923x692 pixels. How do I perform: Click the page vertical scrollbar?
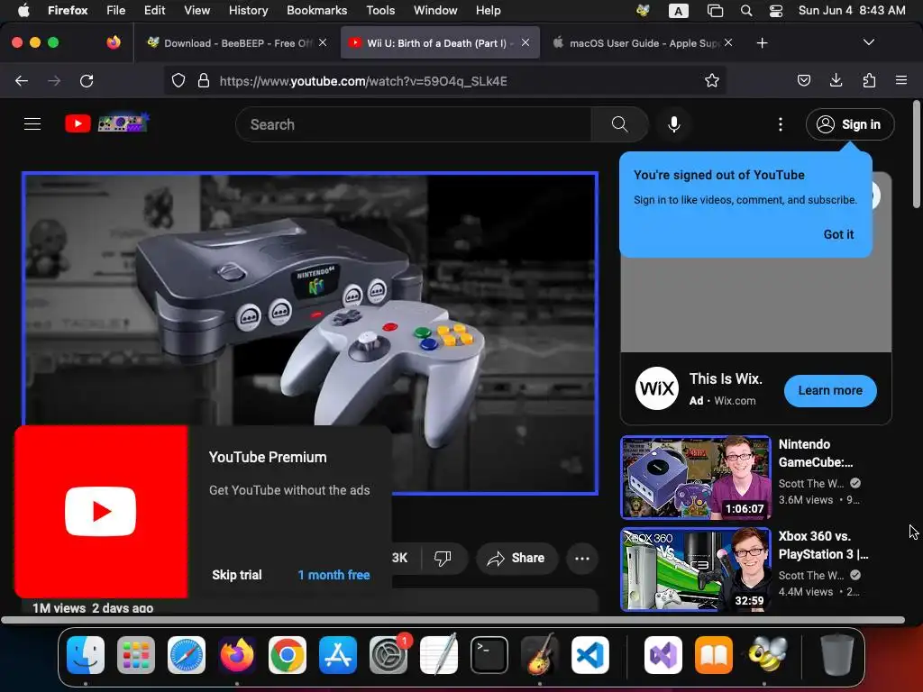pos(916,155)
